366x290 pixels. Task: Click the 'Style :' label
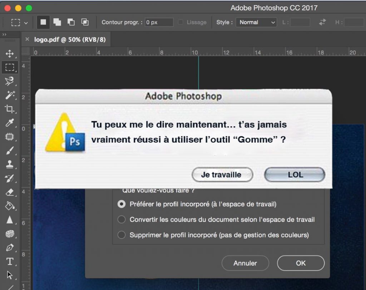click(x=224, y=22)
